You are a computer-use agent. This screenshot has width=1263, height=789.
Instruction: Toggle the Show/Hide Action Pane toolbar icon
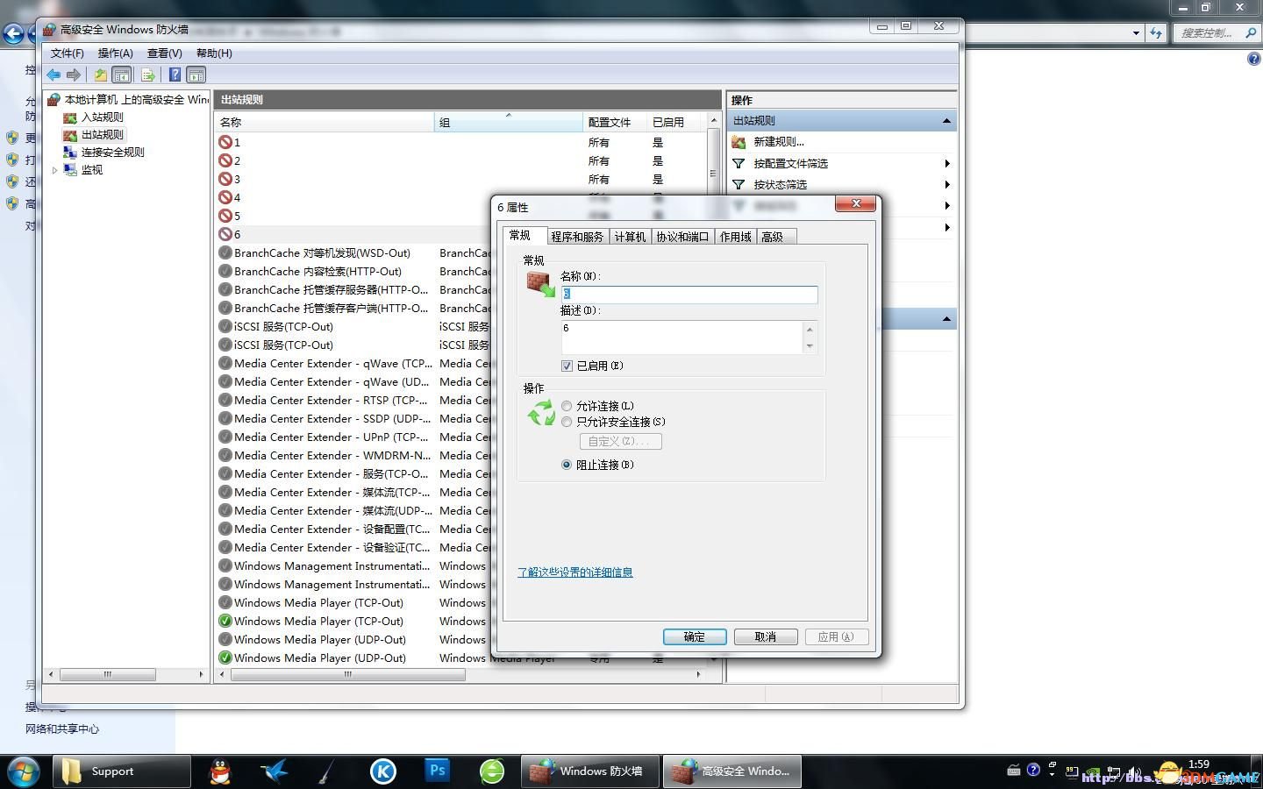tap(196, 75)
